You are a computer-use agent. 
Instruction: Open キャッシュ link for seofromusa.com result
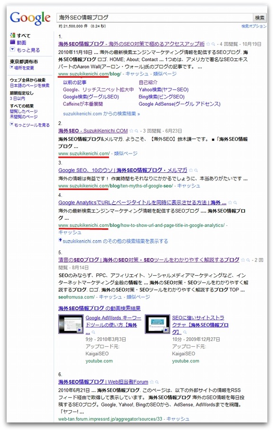click(110, 297)
